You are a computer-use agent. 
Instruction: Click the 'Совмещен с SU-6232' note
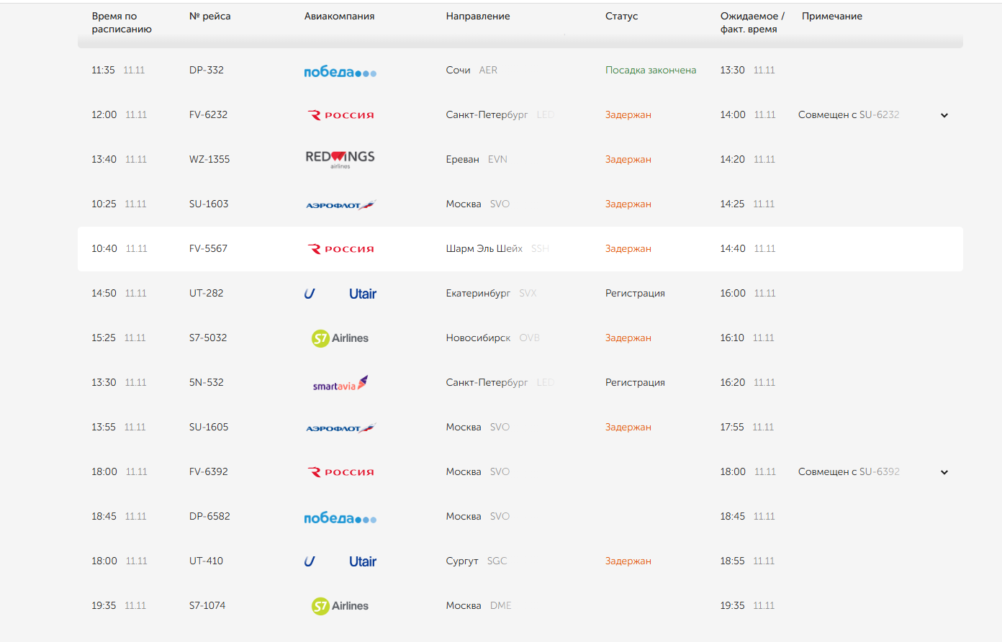(848, 114)
